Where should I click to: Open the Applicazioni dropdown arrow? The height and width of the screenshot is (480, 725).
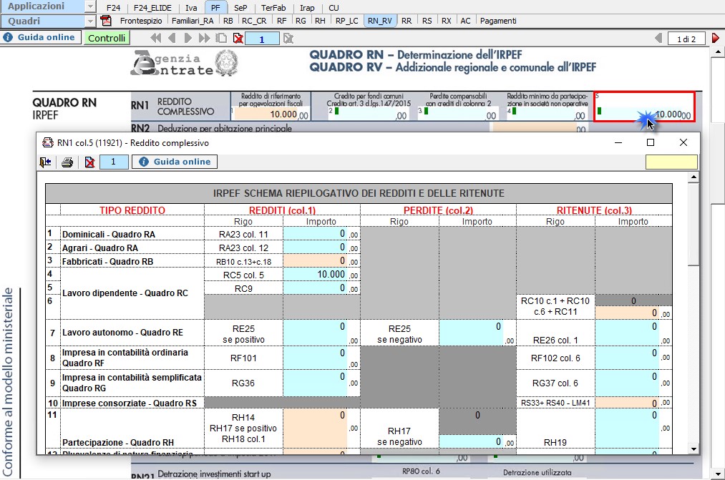[x=91, y=6]
